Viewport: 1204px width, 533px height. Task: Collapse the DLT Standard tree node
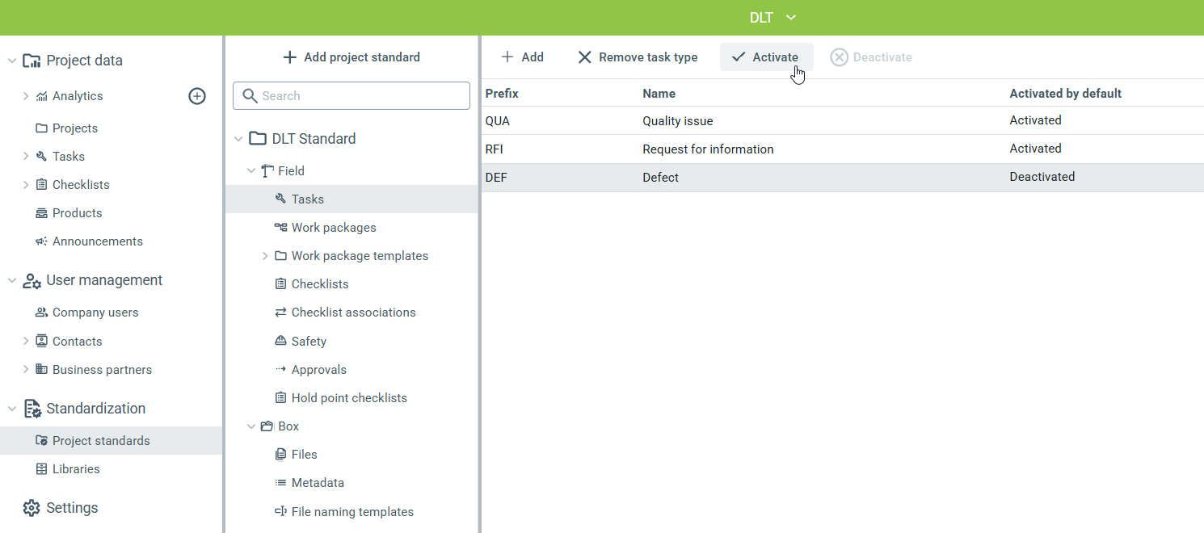click(x=238, y=139)
